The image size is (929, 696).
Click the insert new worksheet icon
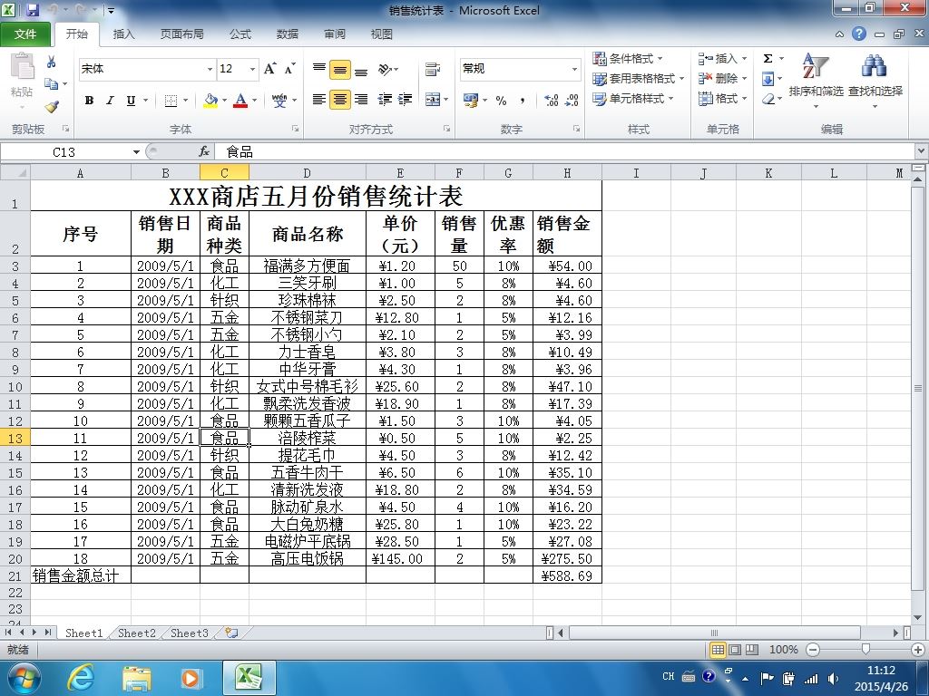pos(231,633)
